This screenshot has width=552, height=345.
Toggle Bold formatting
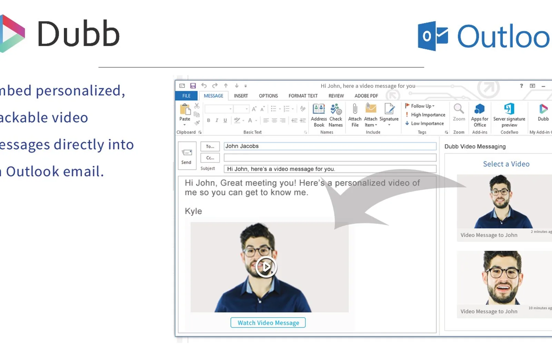click(x=208, y=120)
